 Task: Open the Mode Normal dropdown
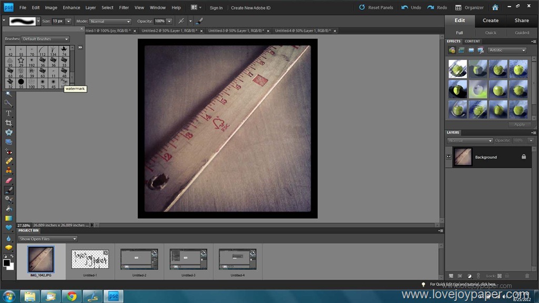pos(110,21)
